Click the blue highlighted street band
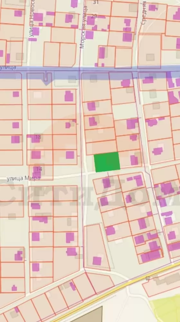This screenshot has height=322, width=180. pyautogui.click(x=90, y=73)
